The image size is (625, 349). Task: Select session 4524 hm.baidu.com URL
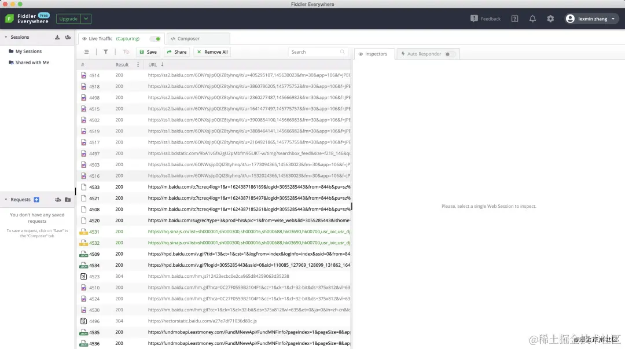[249, 299]
